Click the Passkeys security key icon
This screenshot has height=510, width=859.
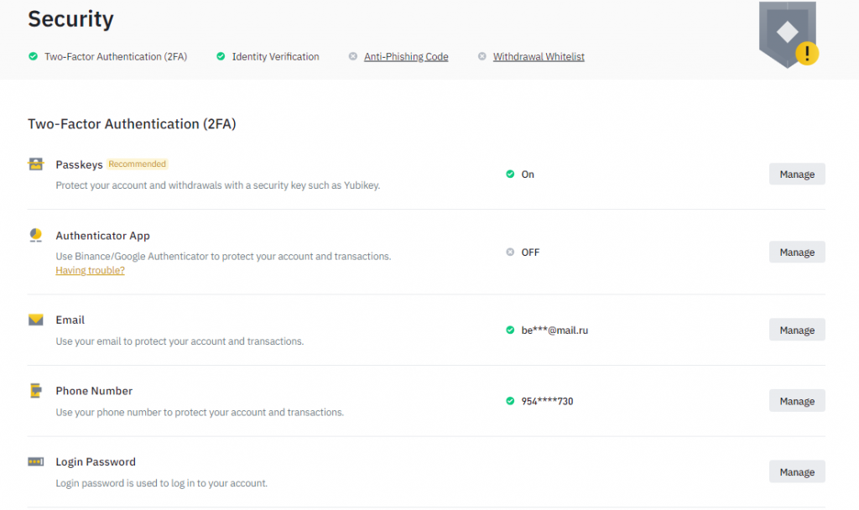click(35, 164)
